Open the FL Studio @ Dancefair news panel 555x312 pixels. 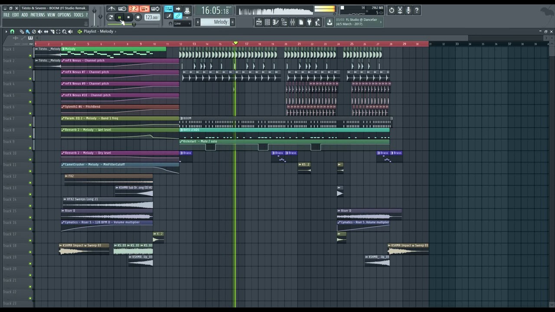358,22
